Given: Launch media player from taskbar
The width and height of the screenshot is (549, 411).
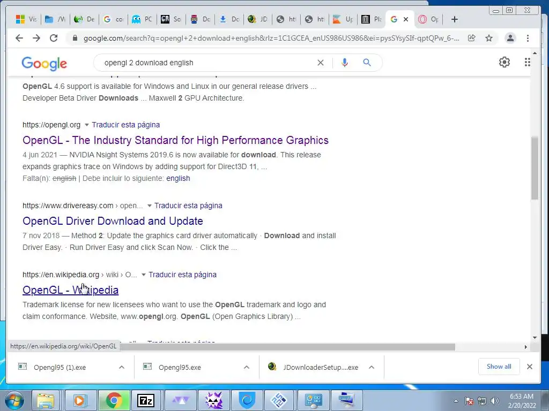Looking at the screenshot, I should [x=80, y=400].
